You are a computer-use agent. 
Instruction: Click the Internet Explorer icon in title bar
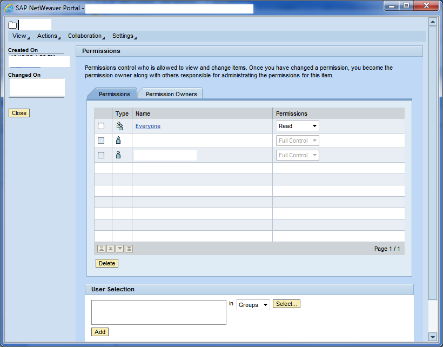click(9, 8)
